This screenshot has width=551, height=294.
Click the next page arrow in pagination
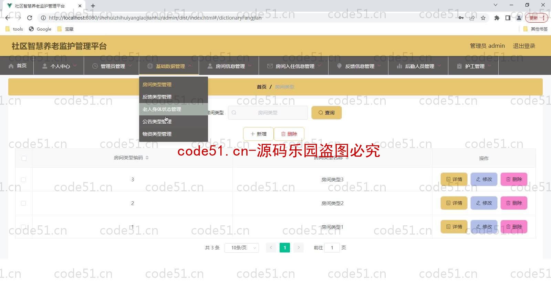(299, 248)
